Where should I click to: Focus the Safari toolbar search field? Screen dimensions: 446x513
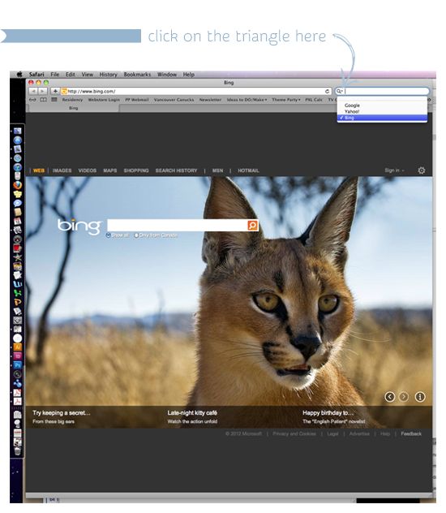[x=382, y=91]
